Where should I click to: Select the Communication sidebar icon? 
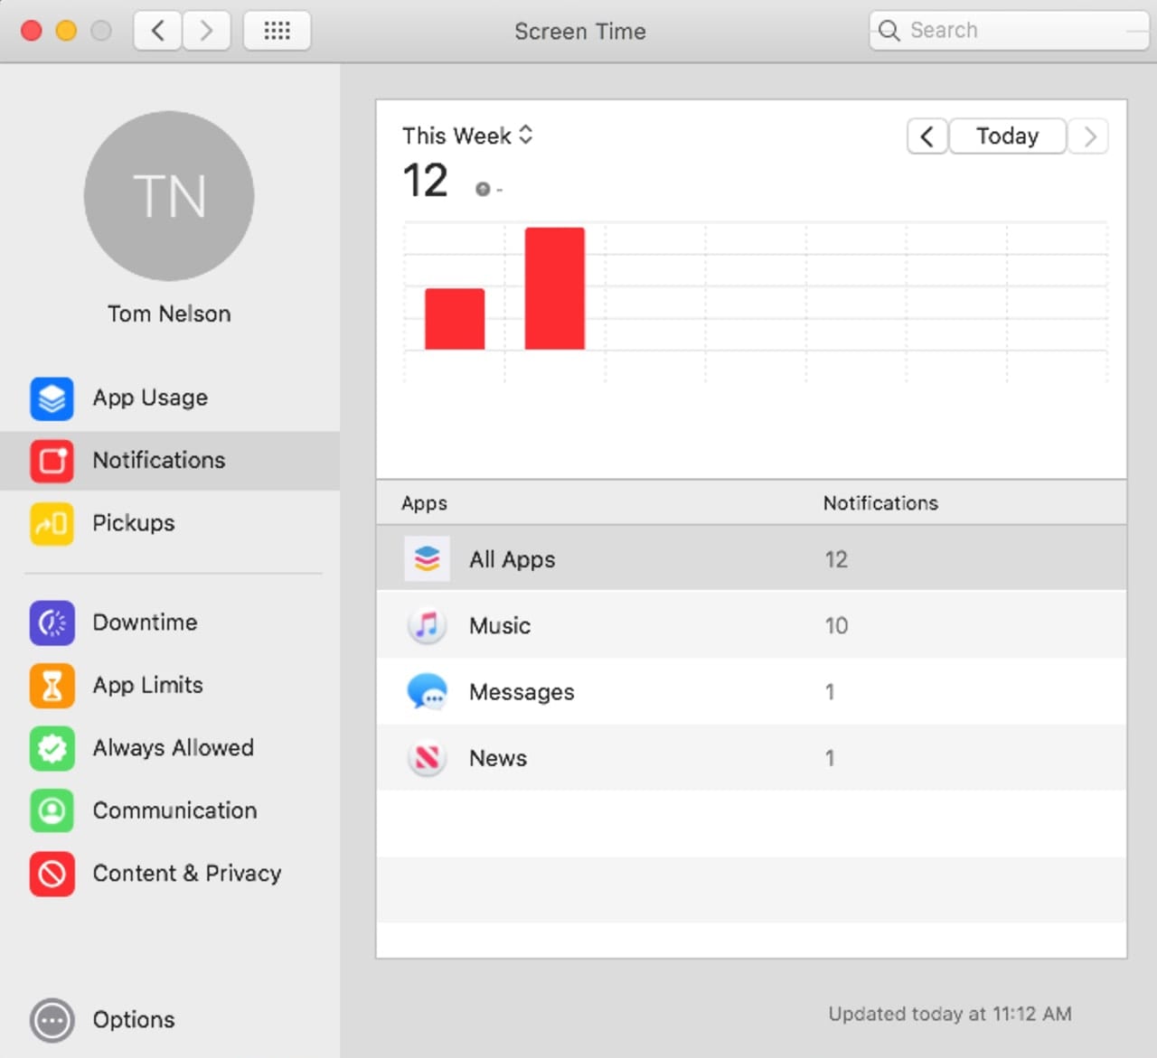[x=52, y=811]
